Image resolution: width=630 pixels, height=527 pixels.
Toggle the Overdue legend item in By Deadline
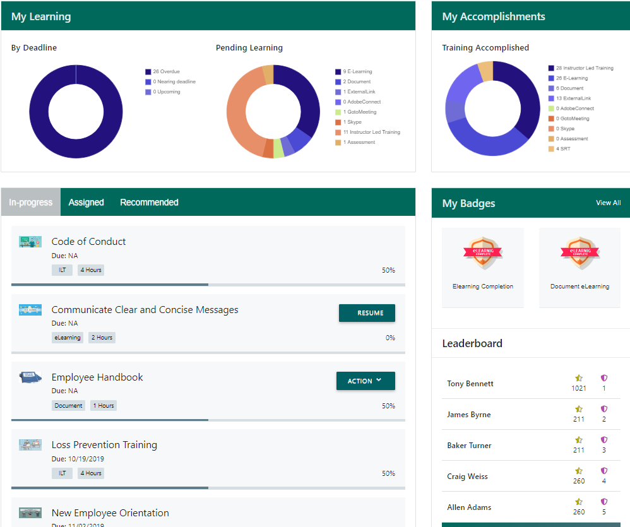tap(166, 72)
